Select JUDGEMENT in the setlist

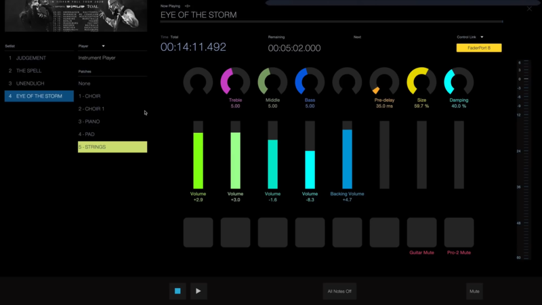39,58
